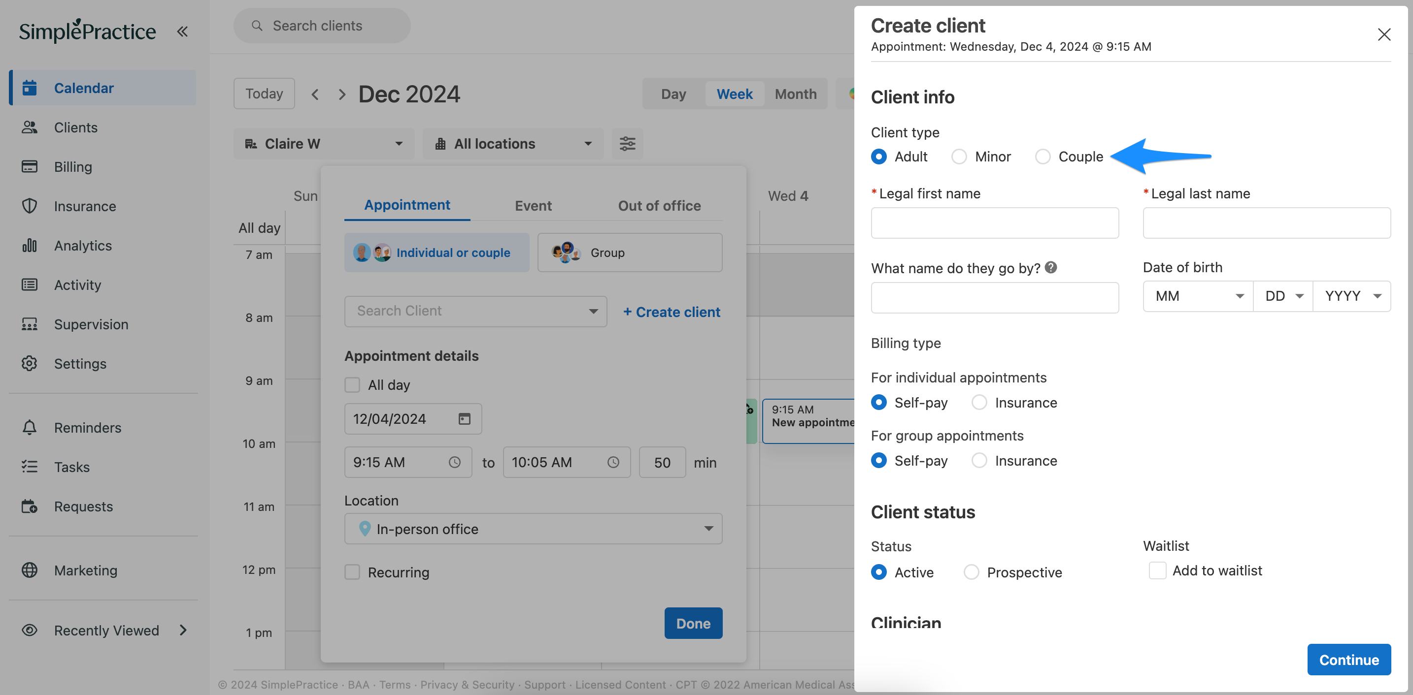Click the + Create client link
The width and height of the screenshot is (1413, 695).
point(672,312)
